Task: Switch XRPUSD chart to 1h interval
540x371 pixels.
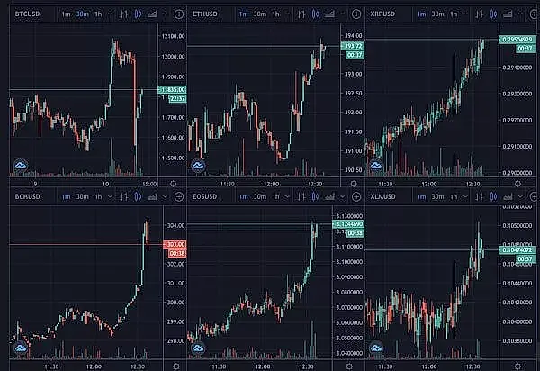Action: (x=454, y=14)
